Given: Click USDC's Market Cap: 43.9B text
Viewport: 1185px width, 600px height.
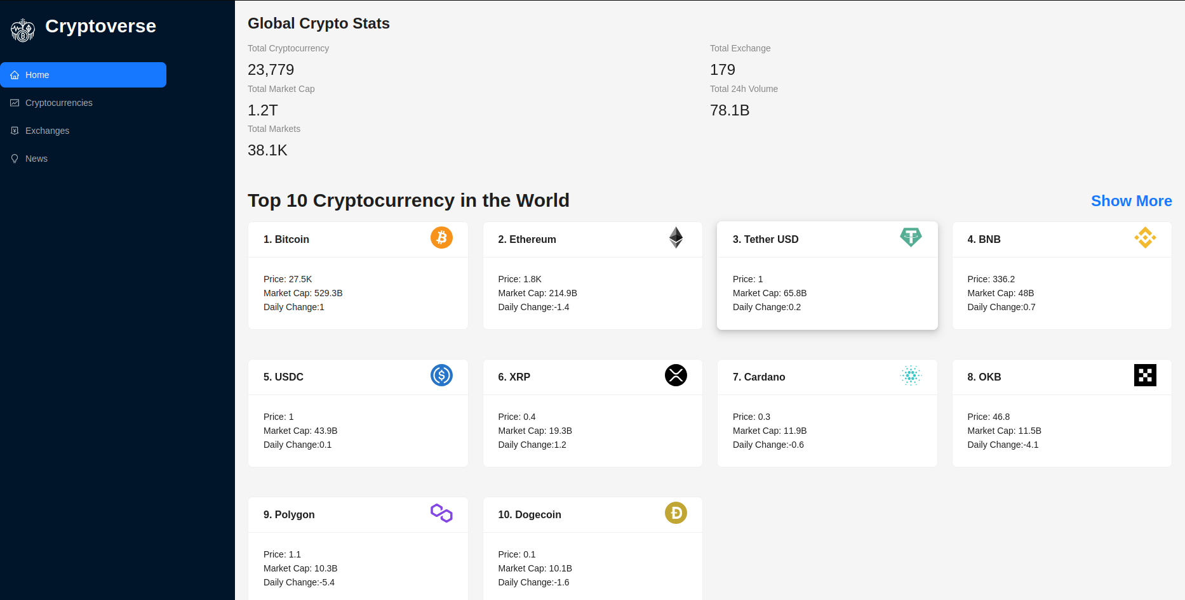Looking at the screenshot, I should point(300,431).
